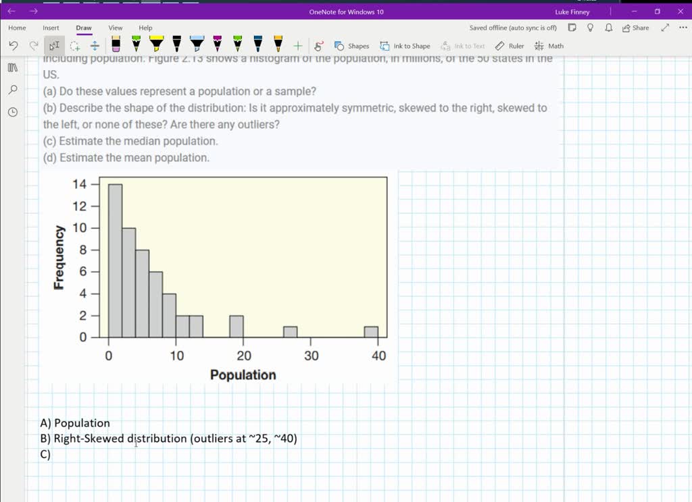Undo the last ink stroke
692x502 pixels.
14,46
